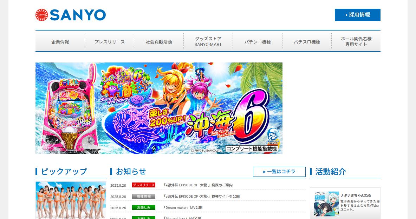Viewport: 416px width, 219px height.
Task: Go to 社会貢献活動 navigation item
Action: point(159,42)
